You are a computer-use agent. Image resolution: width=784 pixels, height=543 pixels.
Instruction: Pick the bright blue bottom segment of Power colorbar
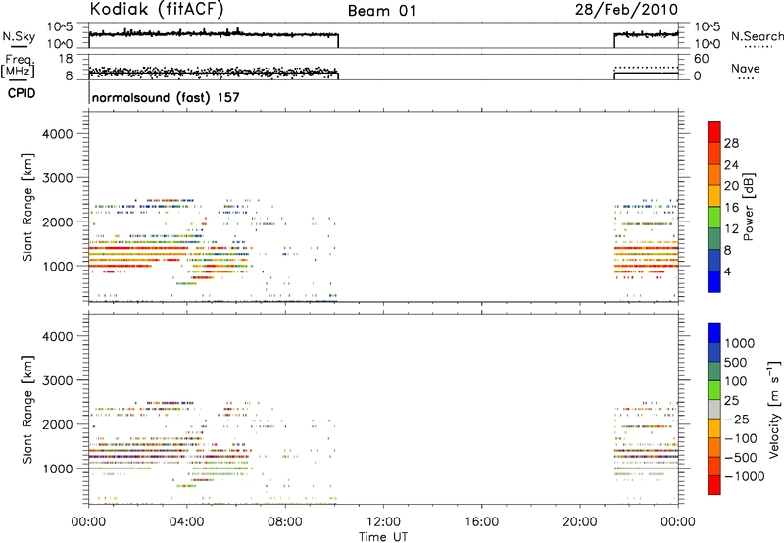point(714,281)
